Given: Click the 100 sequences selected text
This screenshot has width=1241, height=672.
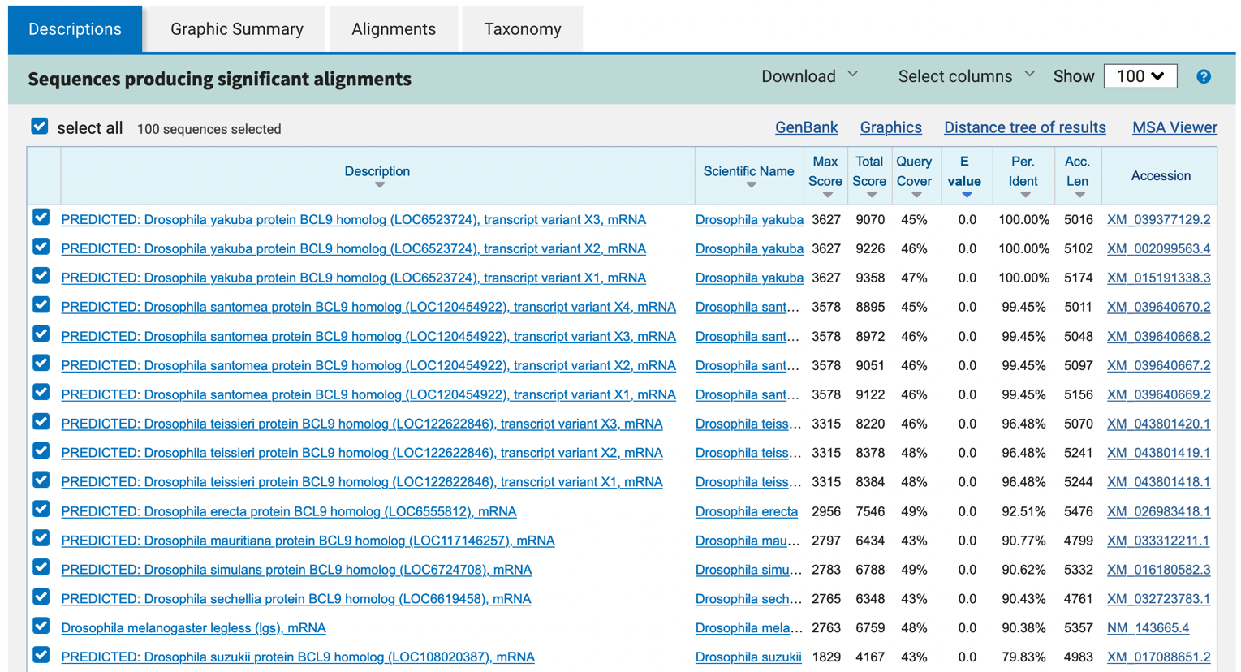Looking at the screenshot, I should point(209,130).
